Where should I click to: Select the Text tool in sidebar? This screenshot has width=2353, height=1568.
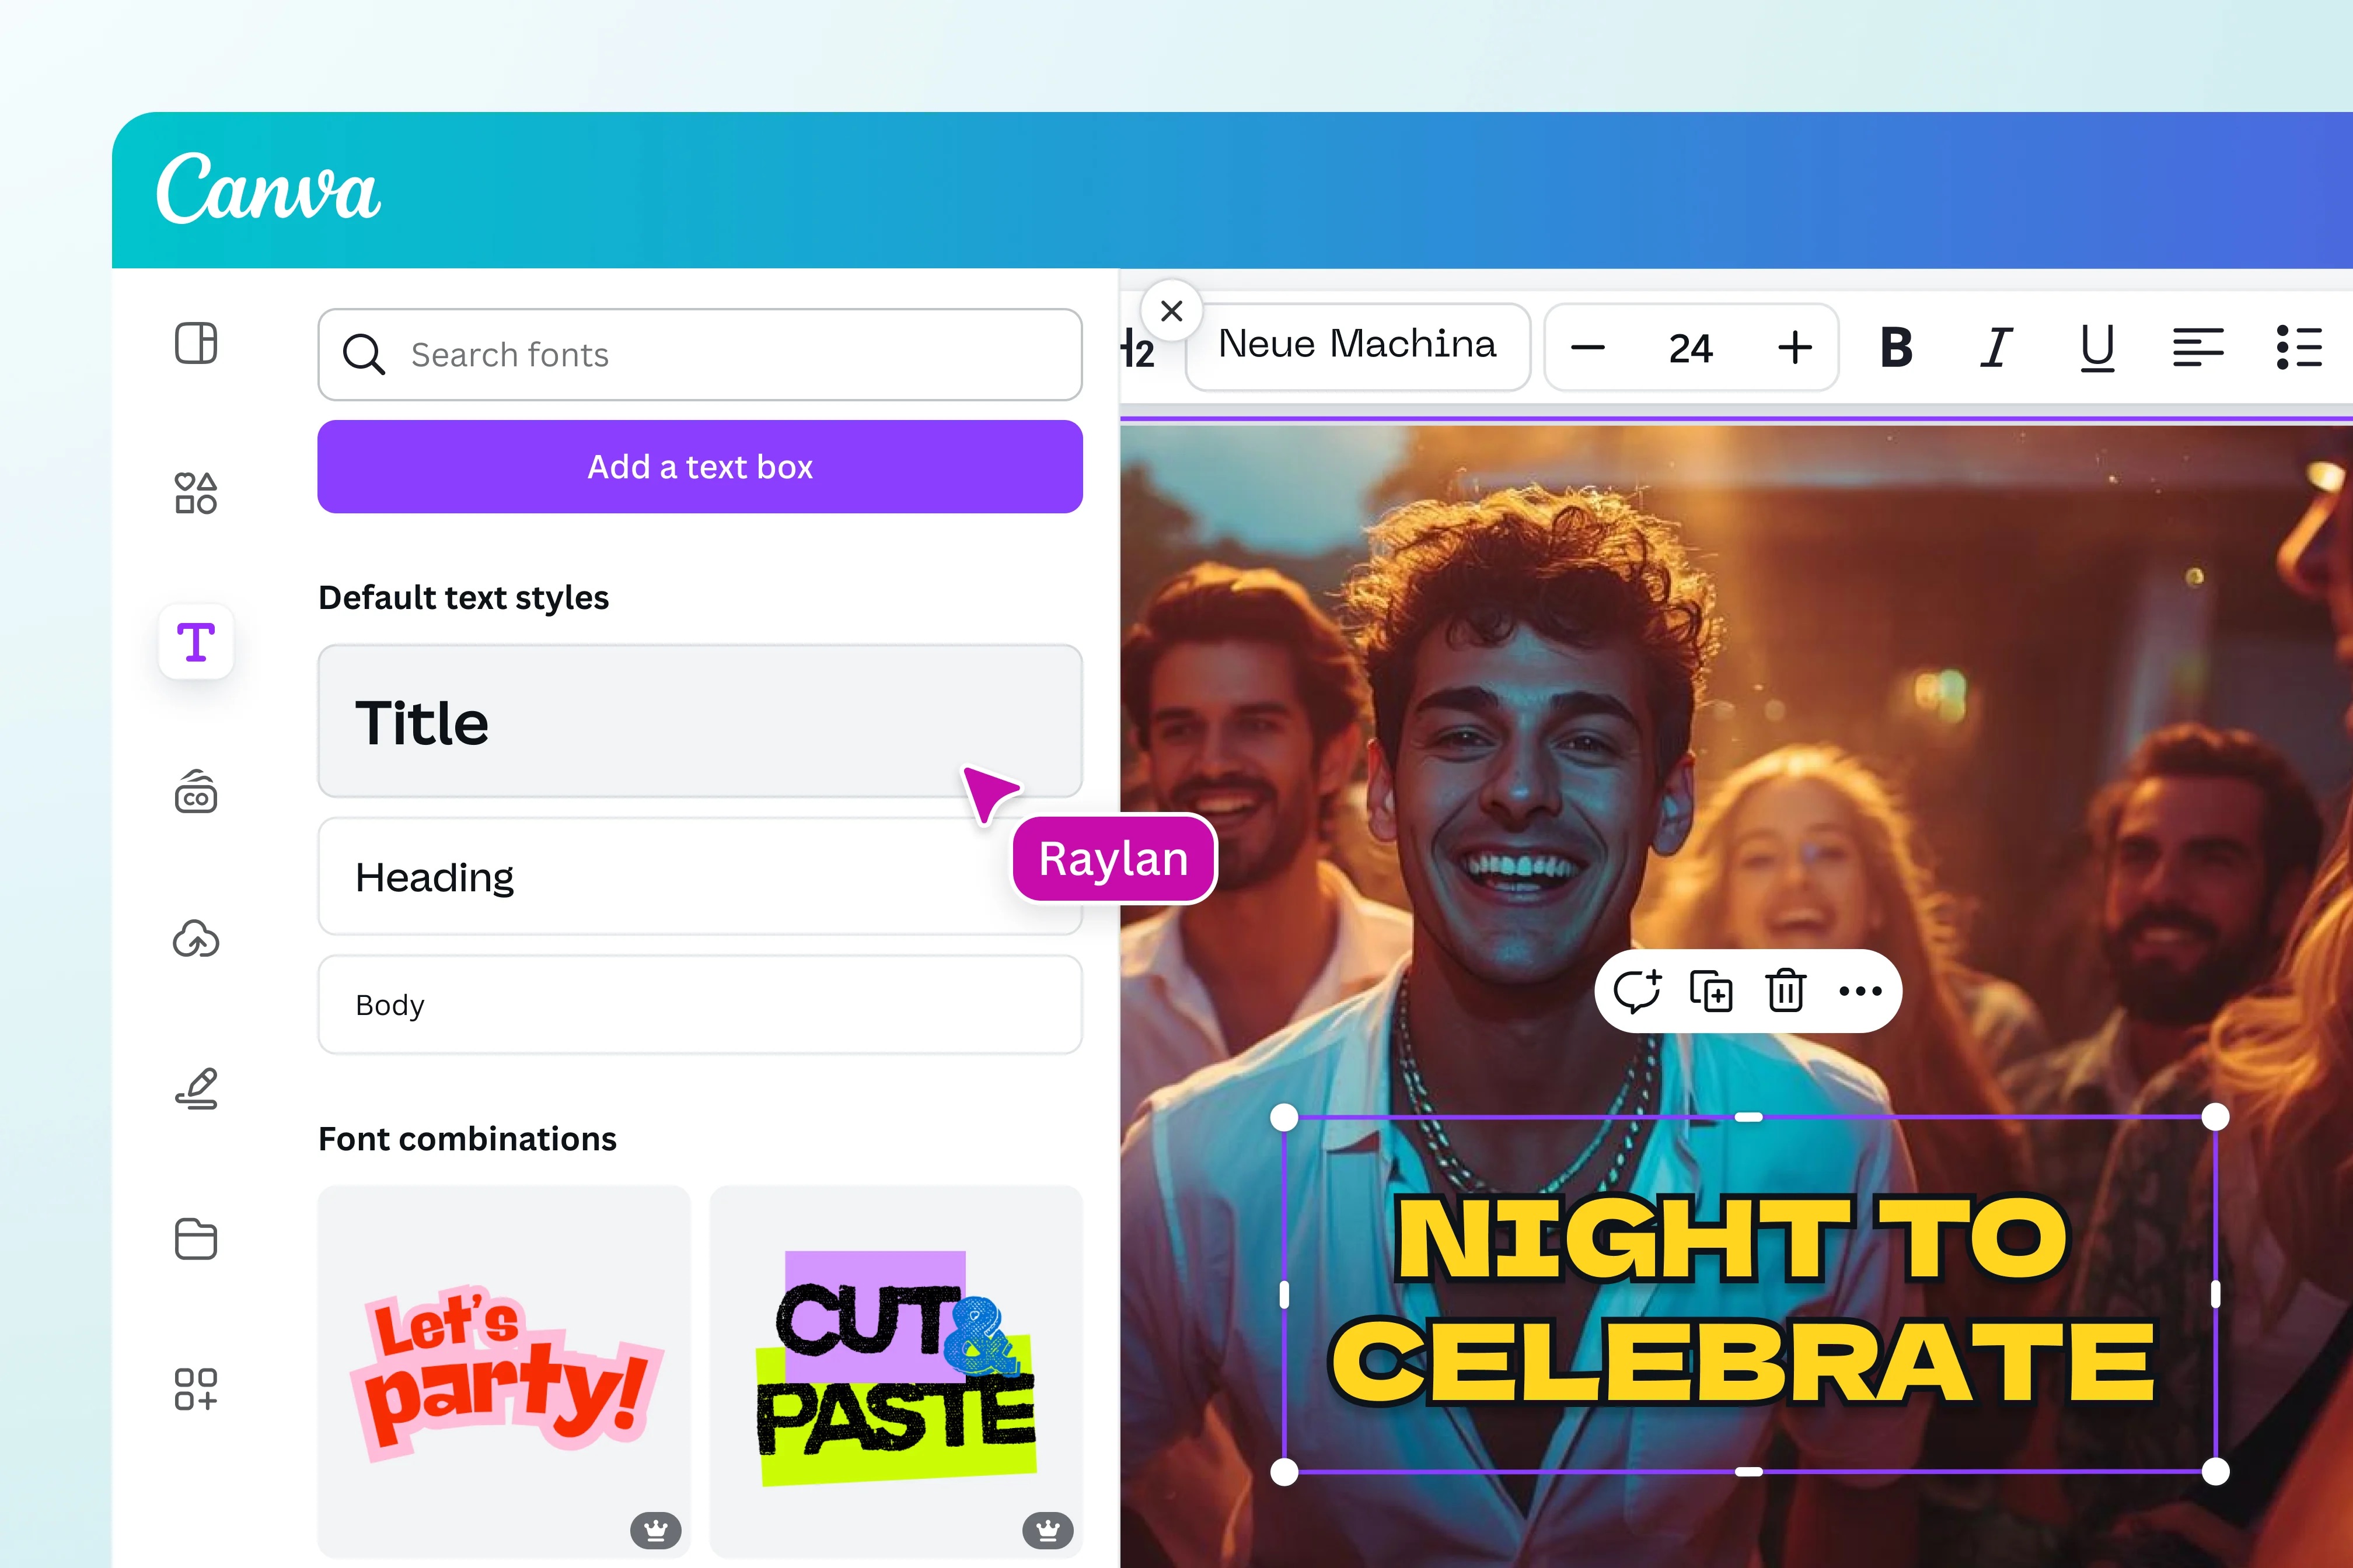click(x=196, y=642)
